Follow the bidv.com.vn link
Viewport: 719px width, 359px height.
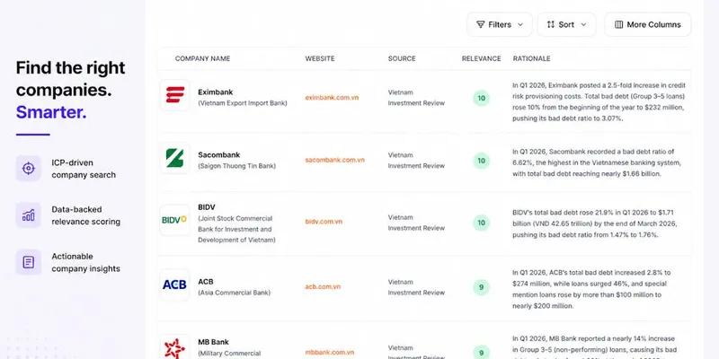coord(324,222)
